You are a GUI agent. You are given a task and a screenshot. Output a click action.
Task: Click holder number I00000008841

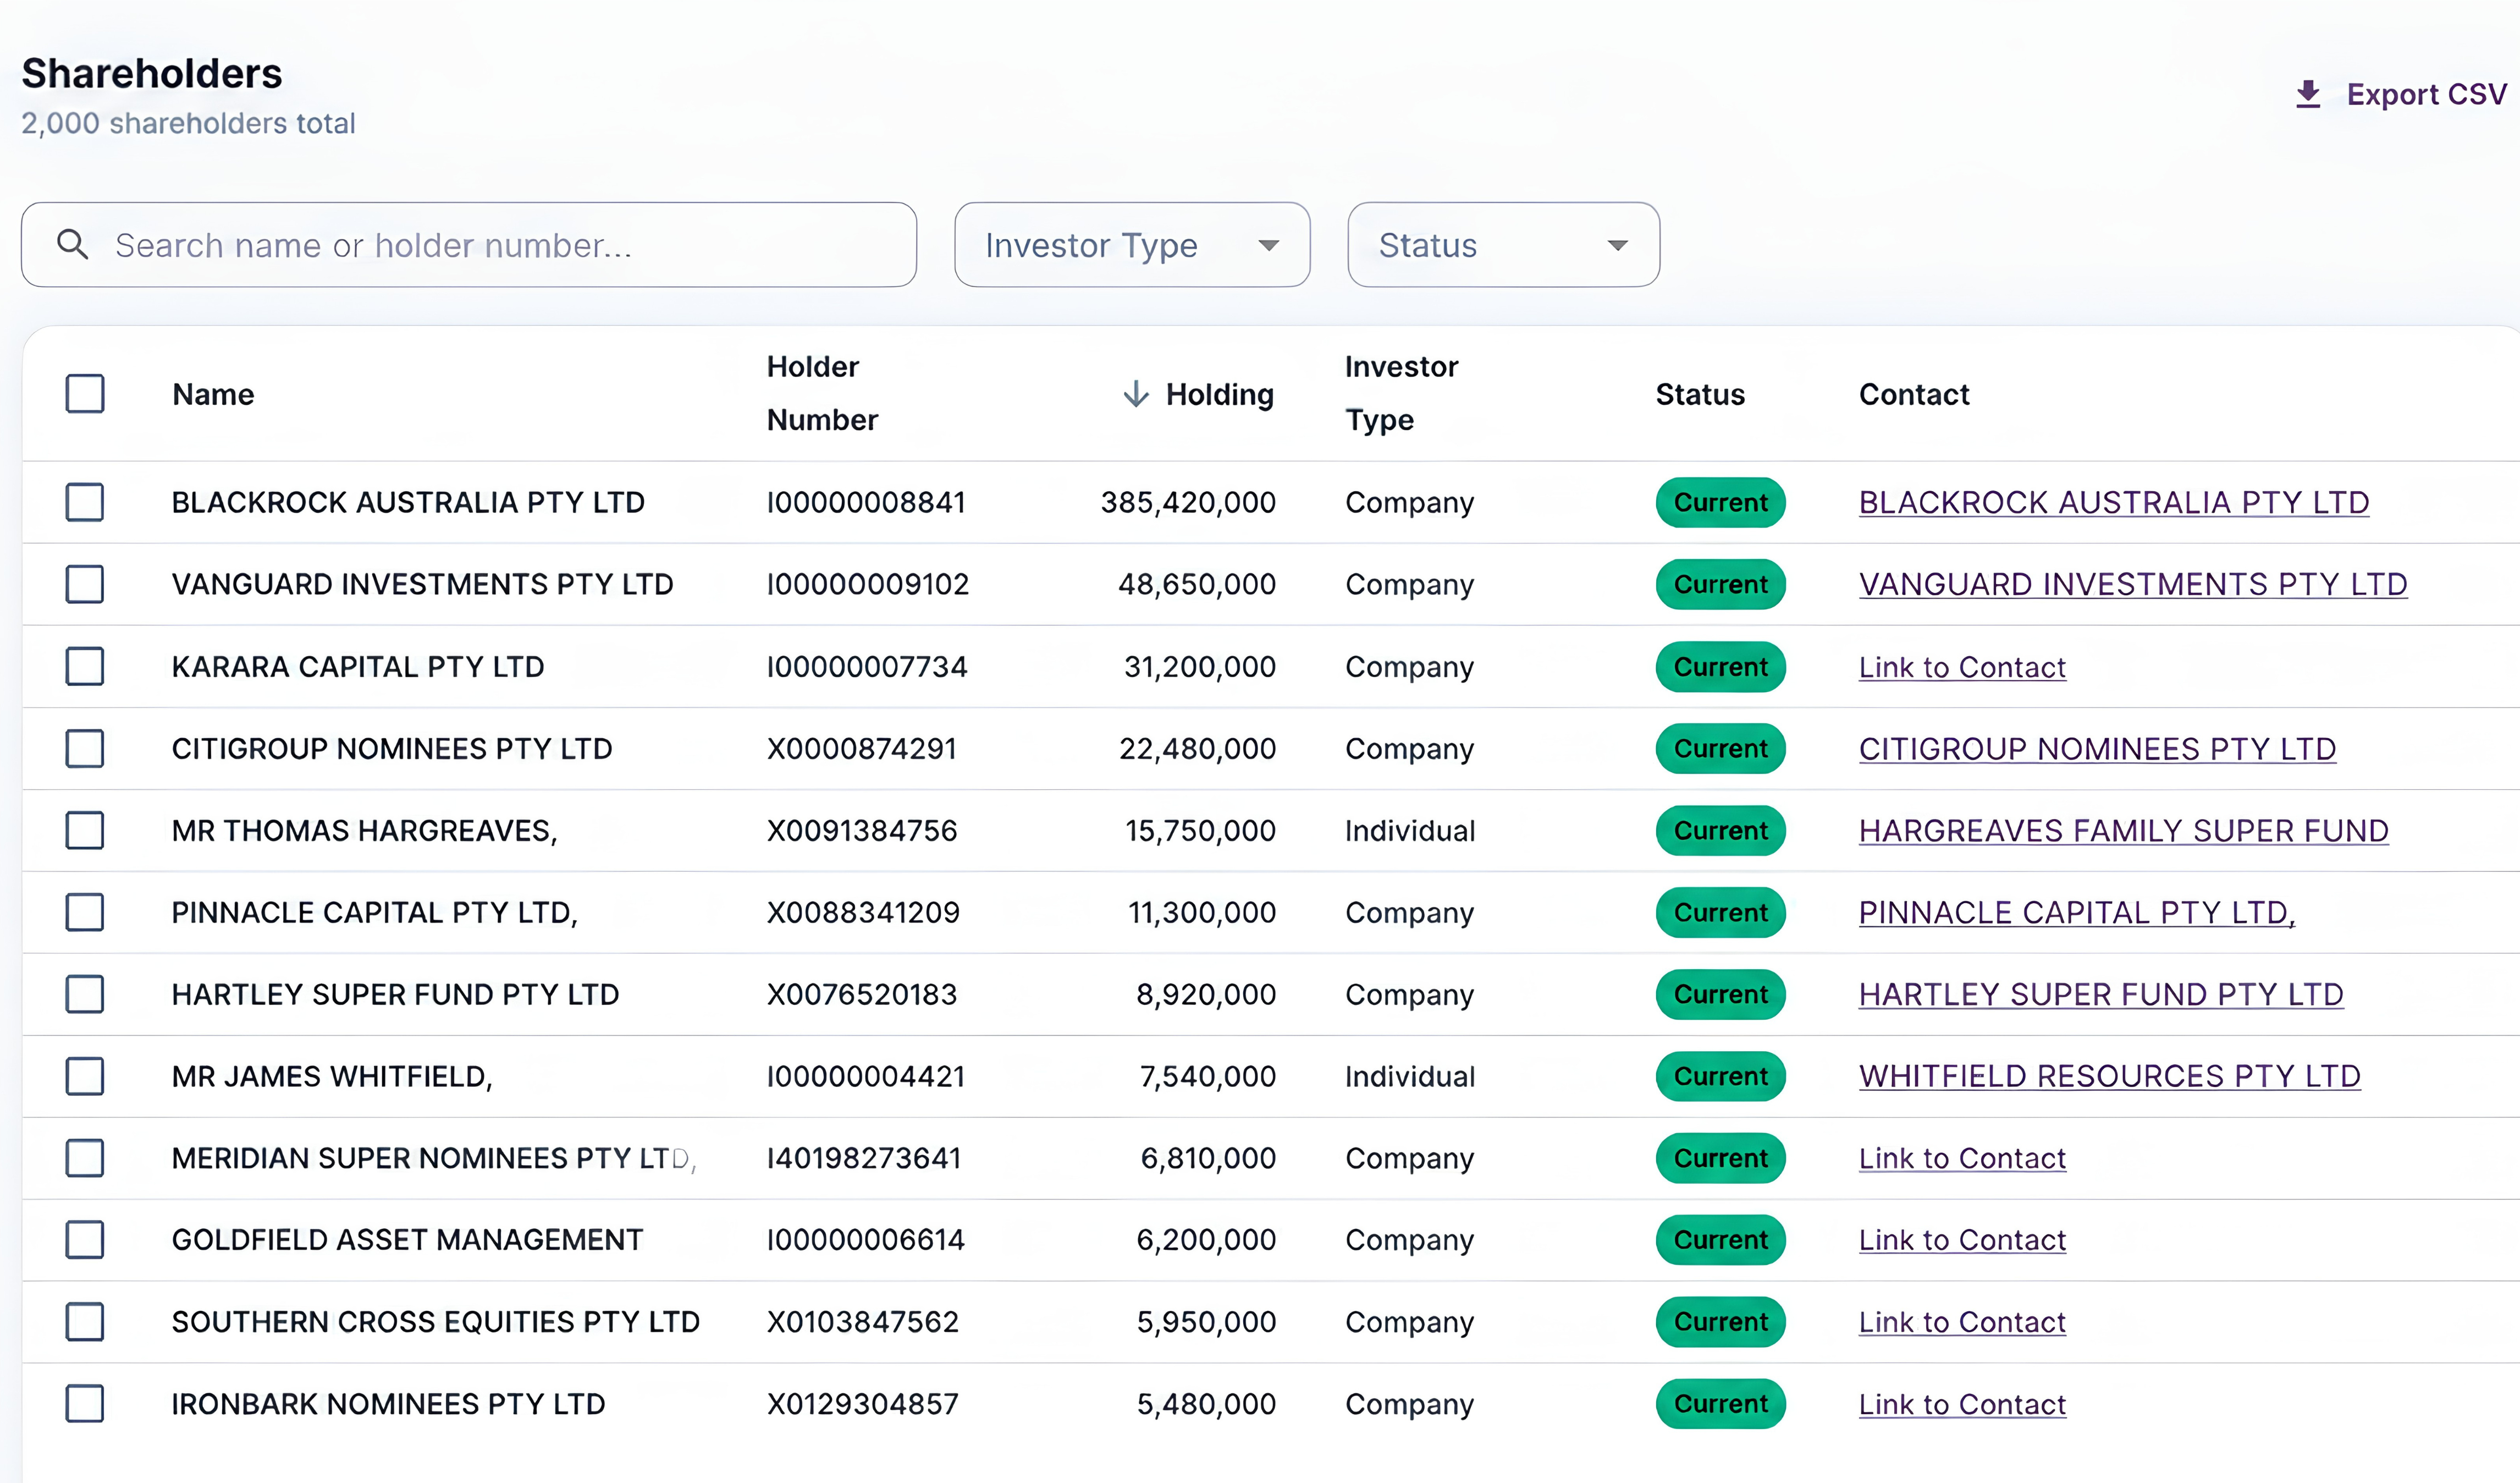(866, 502)
